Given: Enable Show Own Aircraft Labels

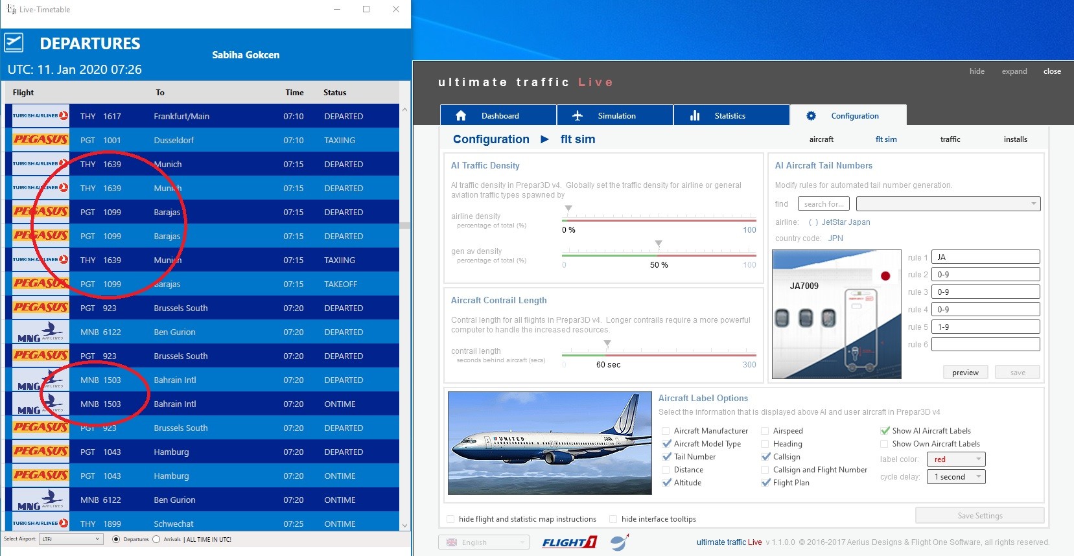Looking at the screenshot, I should 885,444.
